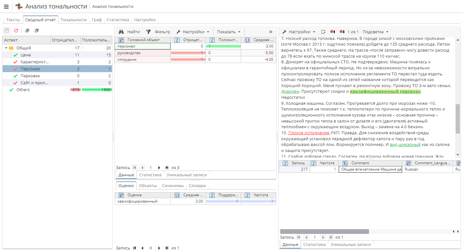This screenshot has width=463, height=251.
Task: Open the hamburger main menu
Action: point(6,6)
